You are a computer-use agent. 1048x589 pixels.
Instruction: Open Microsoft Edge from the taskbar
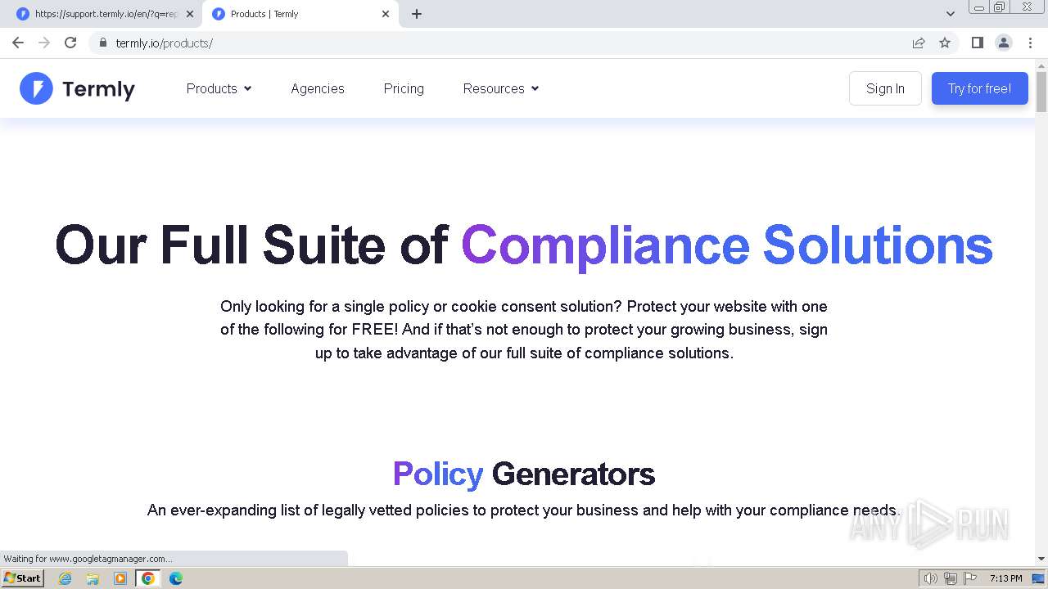(176, 578)
